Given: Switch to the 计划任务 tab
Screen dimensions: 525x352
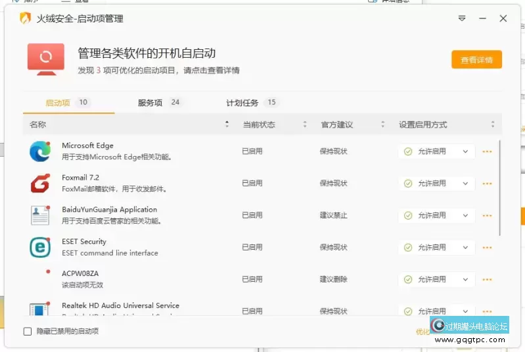Looking at the screenshot, I should pyautogui.click(x=252, y=102).
